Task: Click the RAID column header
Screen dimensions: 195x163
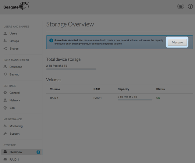Action: pos(97,89)
